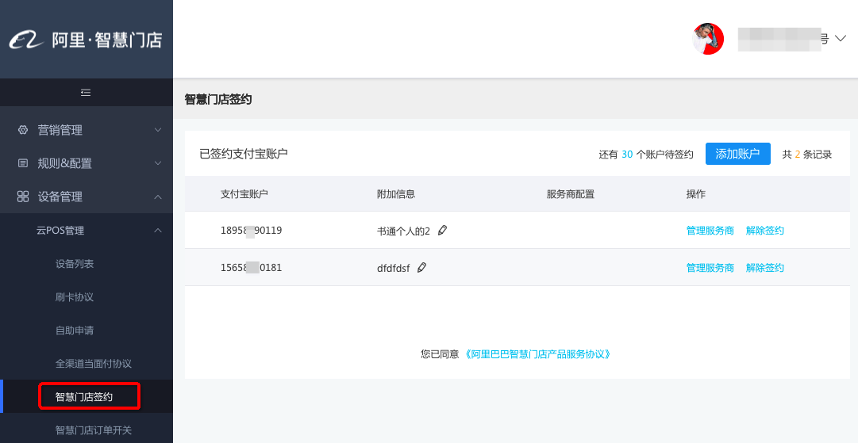Click the 智慧门店签约 page heading
The width and height of the screenshot is (858, 443).
[x=218, y=99]
